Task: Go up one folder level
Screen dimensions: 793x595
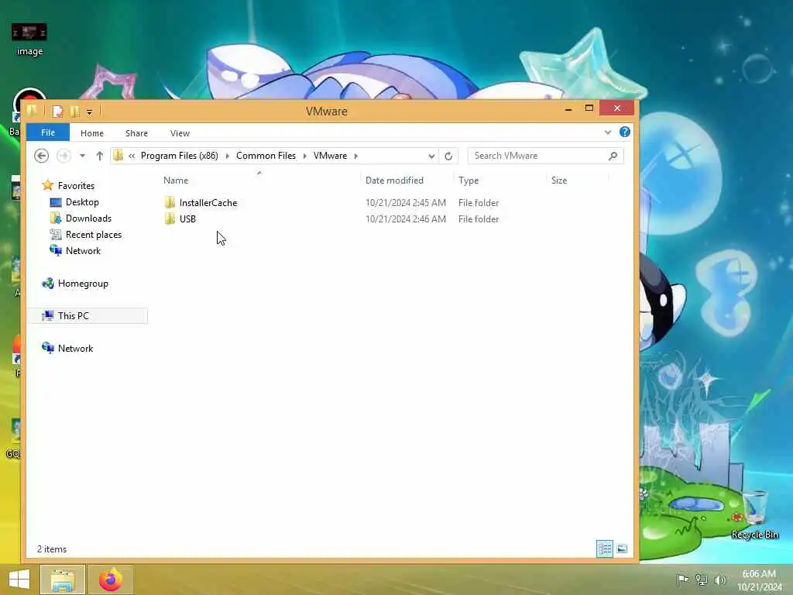Action: [x=100, y=156]
